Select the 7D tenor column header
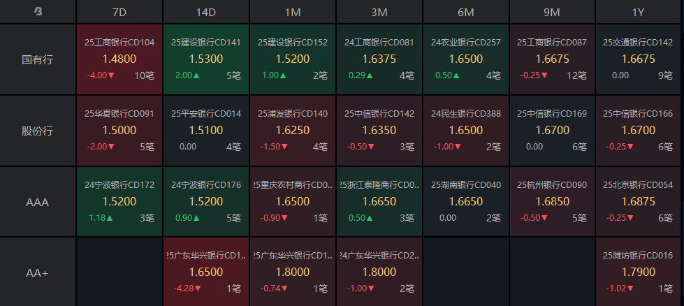This screenshot has height=306, width=684. pos(119,12)
